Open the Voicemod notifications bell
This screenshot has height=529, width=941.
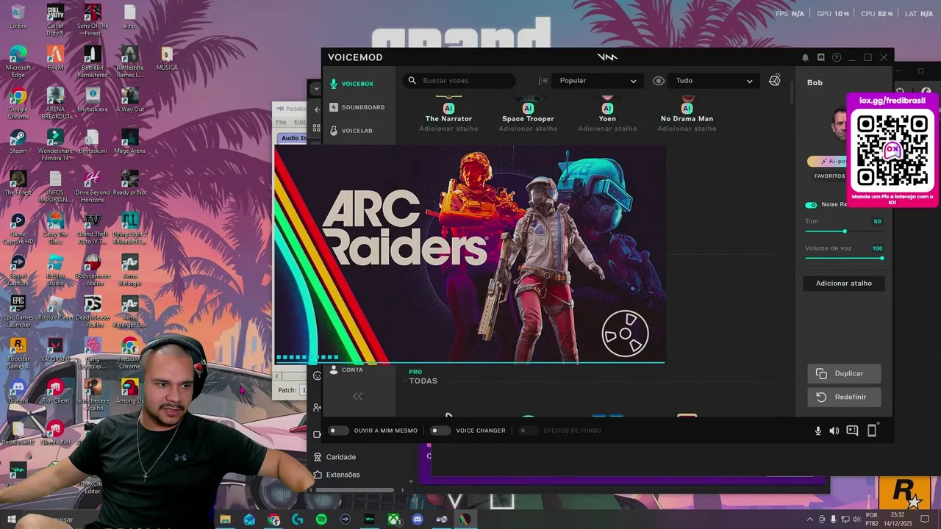[x=805, y=57]
